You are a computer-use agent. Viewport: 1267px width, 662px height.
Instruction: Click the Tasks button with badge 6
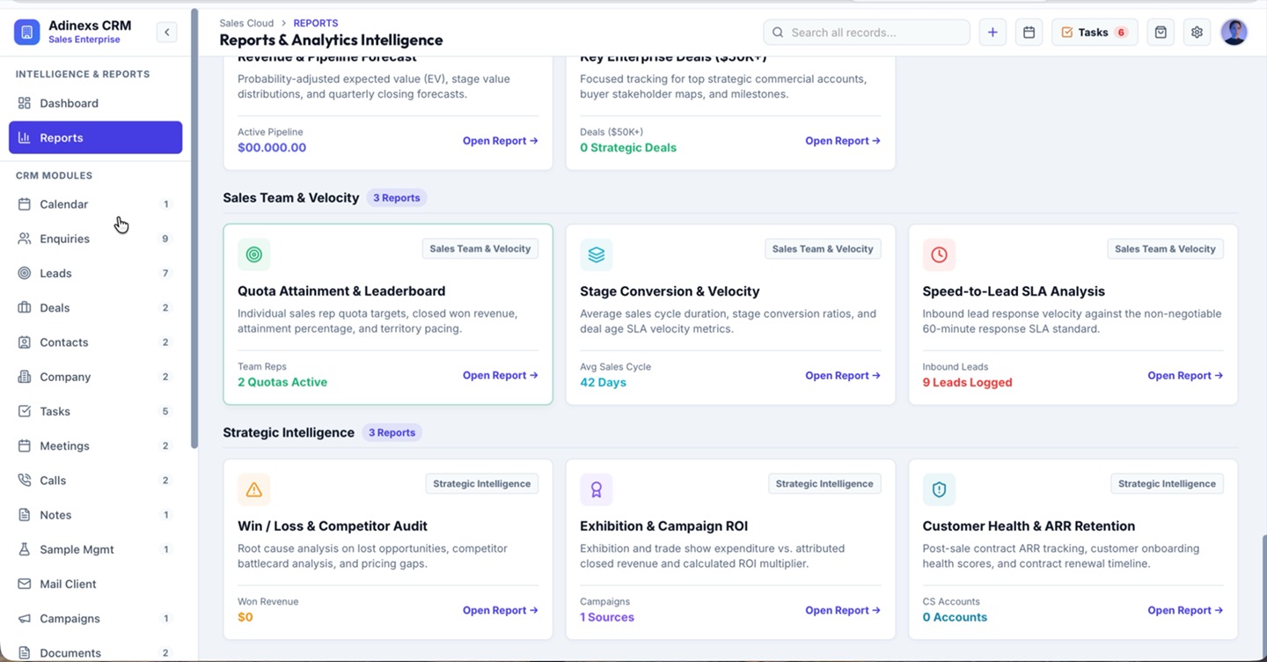1095,33
